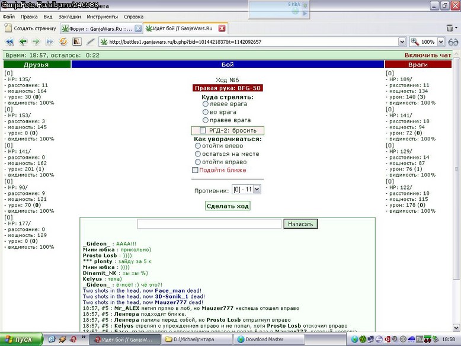Open the closed tabs trash icon
Image resolution: width=461 pixels, height=346 pixels.
point(450,28)
